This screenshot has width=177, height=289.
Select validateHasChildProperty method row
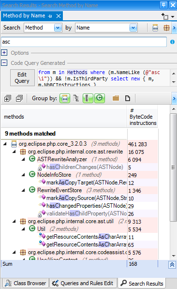(x=87, y=213)
